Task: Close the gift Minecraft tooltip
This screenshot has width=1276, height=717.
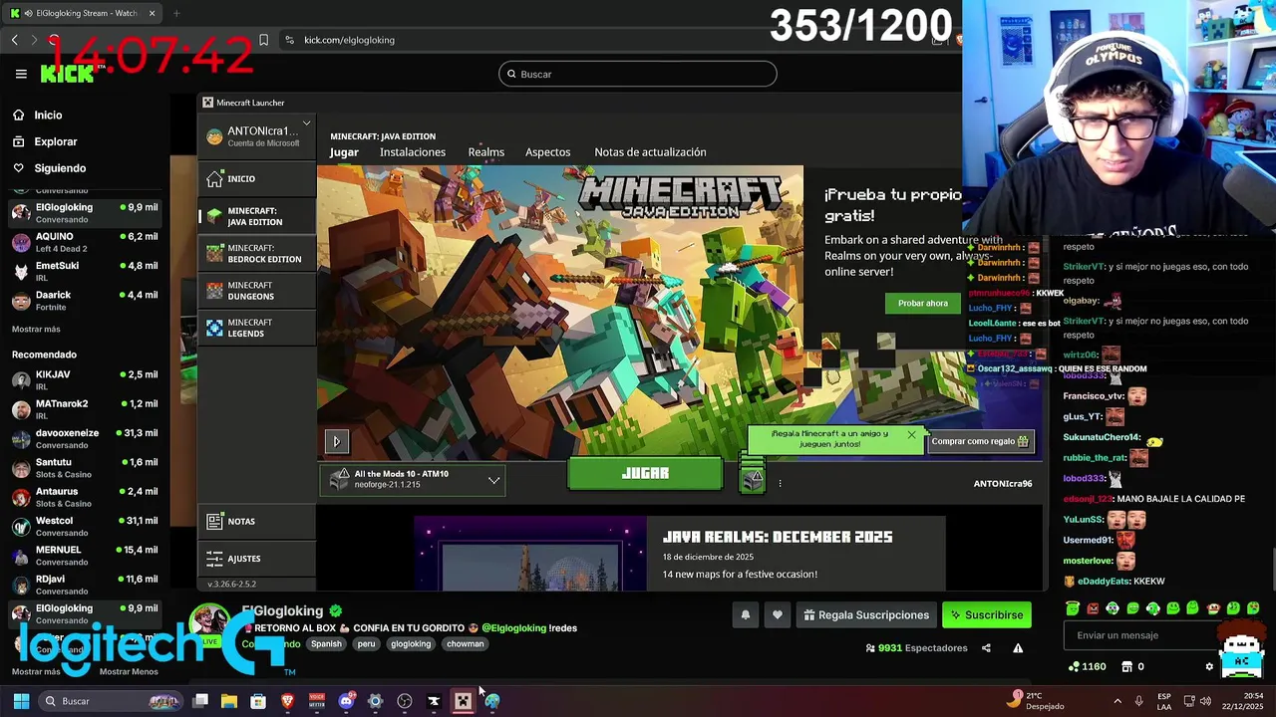Action: [911, 434]
